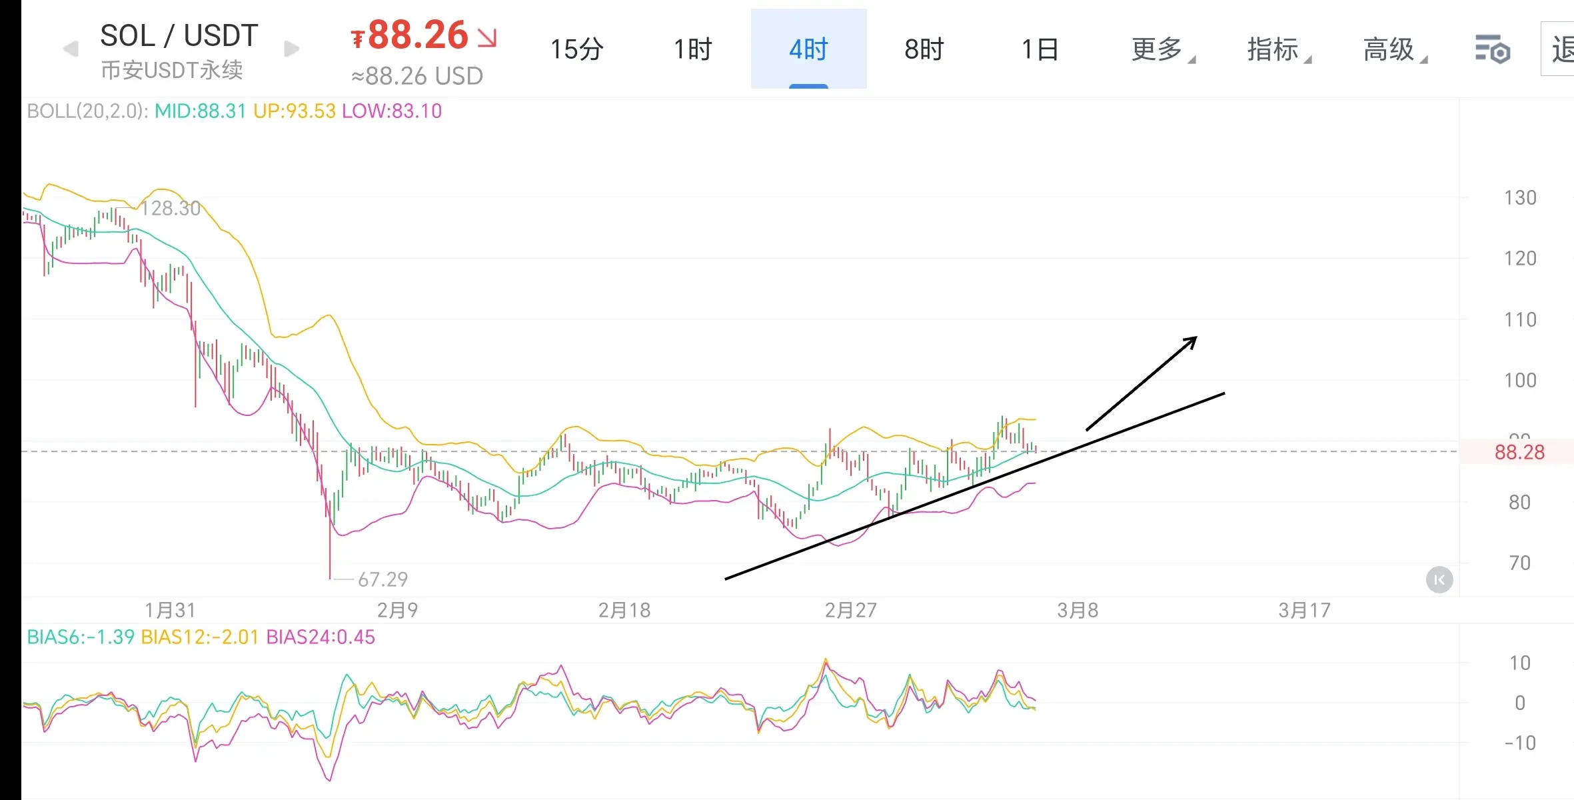Click the BIAS6 indicator legend
This screenshot has height=800, width=1574.
pyautogui.click(x=80, y=637)
